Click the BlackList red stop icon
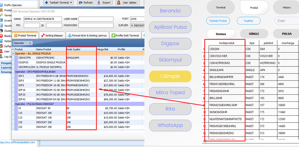This screenshot has width=299, height=147. click(1, 36)
